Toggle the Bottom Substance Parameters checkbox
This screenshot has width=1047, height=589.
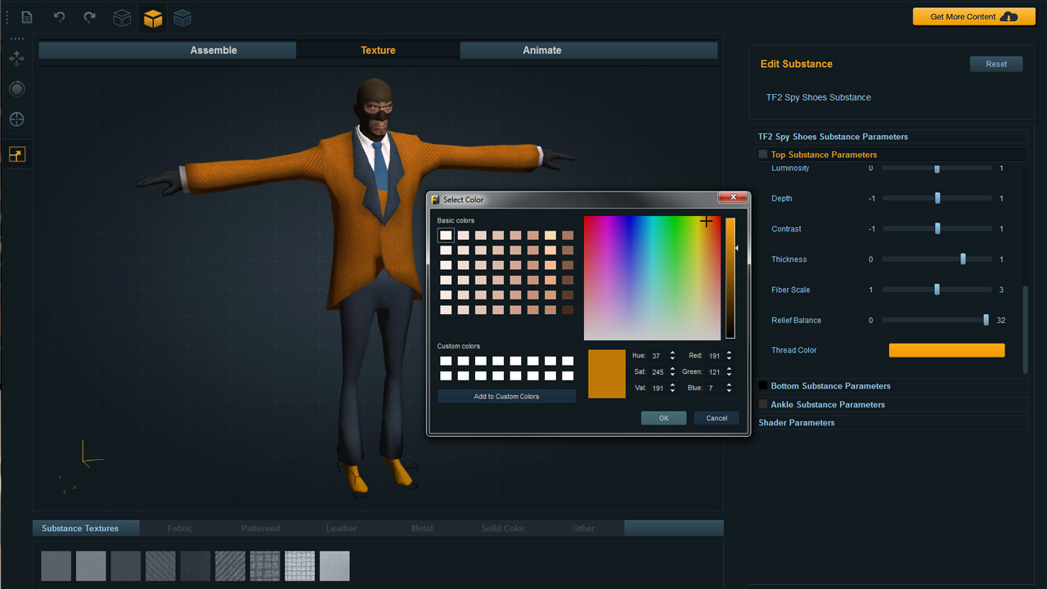tap(763, 385)
